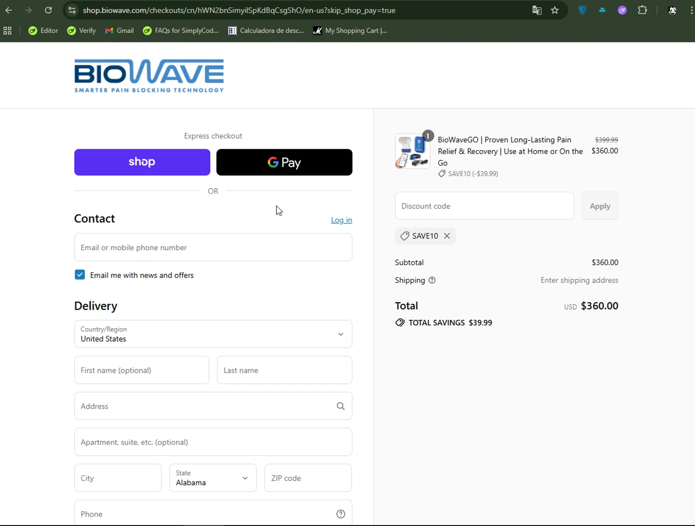Open the Bitwarden shield extension
The height and width of the screenshot is (526, 695).
click(582, 10)
